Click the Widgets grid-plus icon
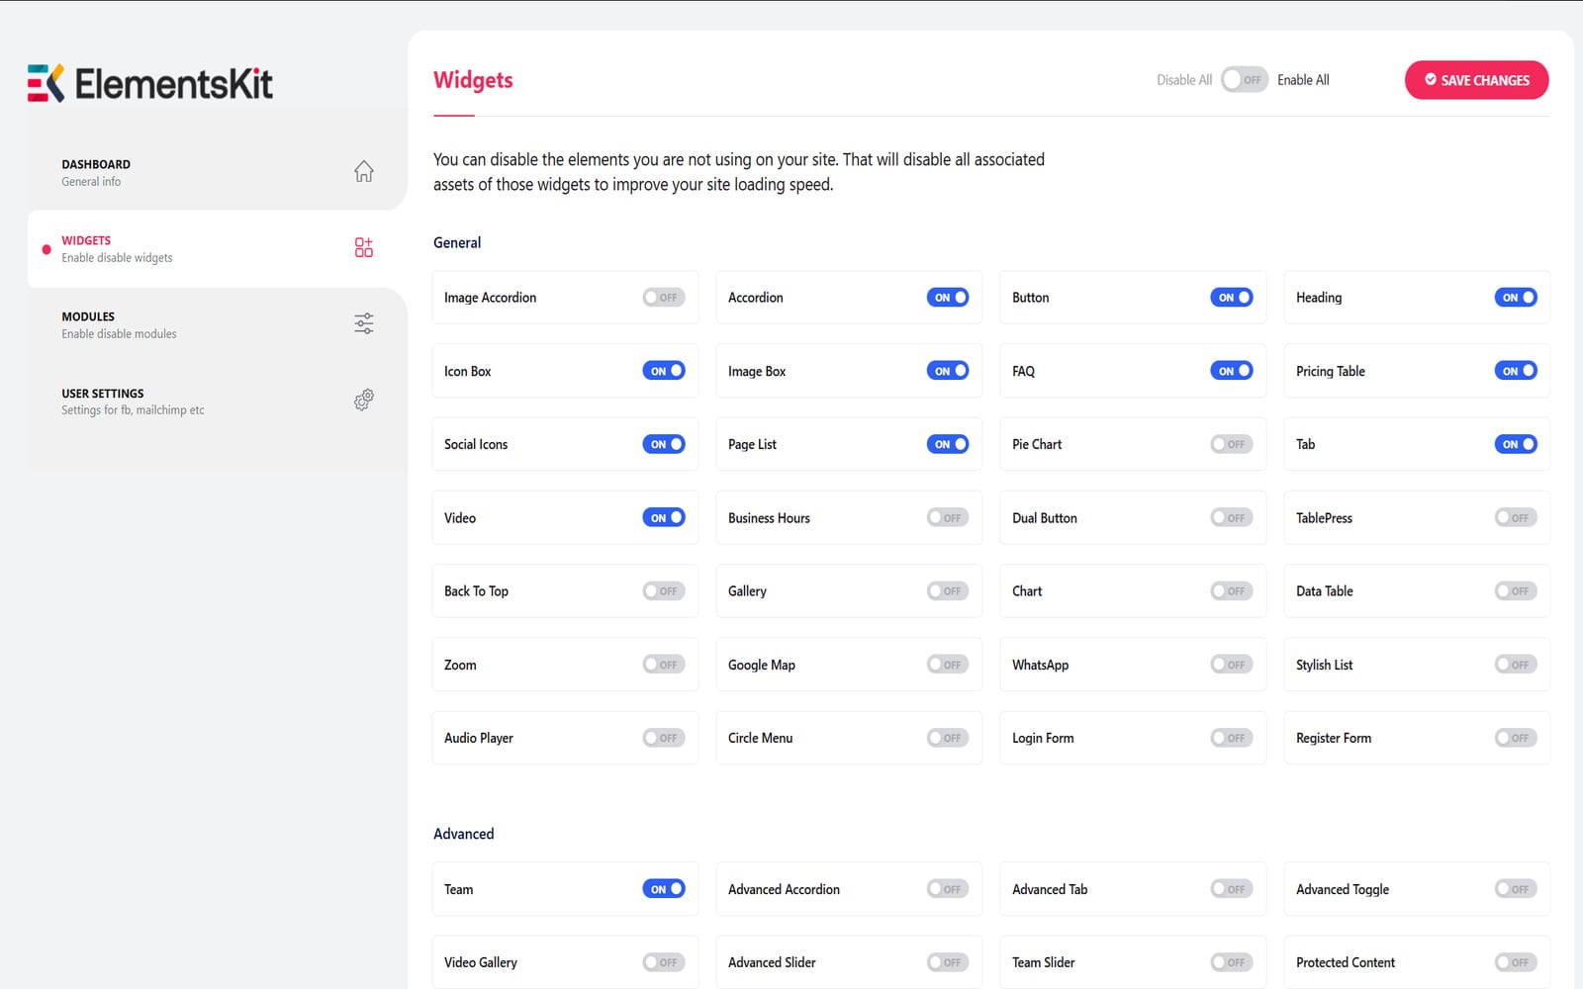The image size is (1583, 989). pos(364,247)
